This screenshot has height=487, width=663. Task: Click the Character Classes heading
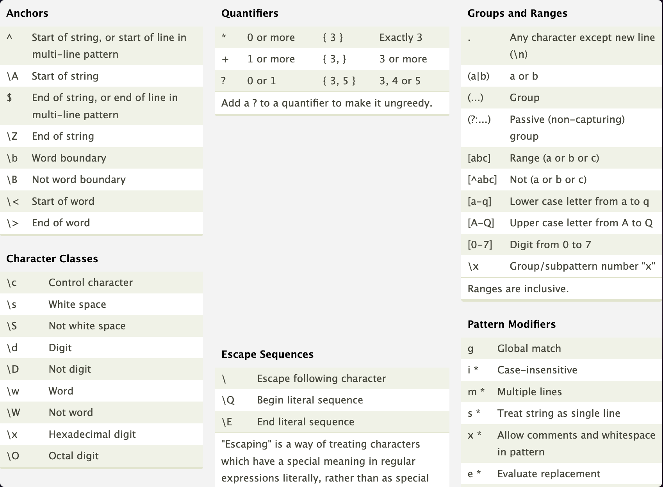pyautogui.click(x=52, y=259)
